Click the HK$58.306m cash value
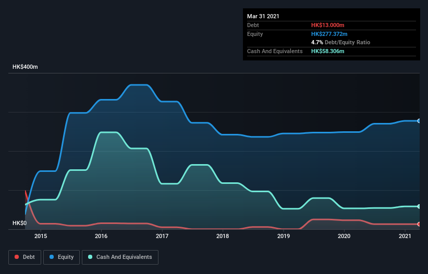 tap(328, 51)
